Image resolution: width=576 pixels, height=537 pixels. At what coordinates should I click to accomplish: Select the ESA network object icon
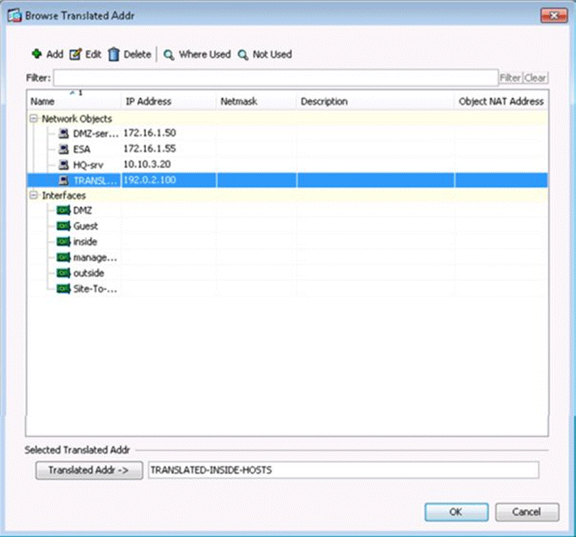[x=64, y=149]
